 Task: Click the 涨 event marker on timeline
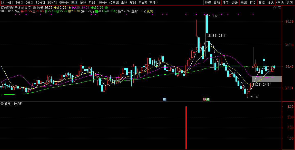pyautogui.click(x=205, y=99)
